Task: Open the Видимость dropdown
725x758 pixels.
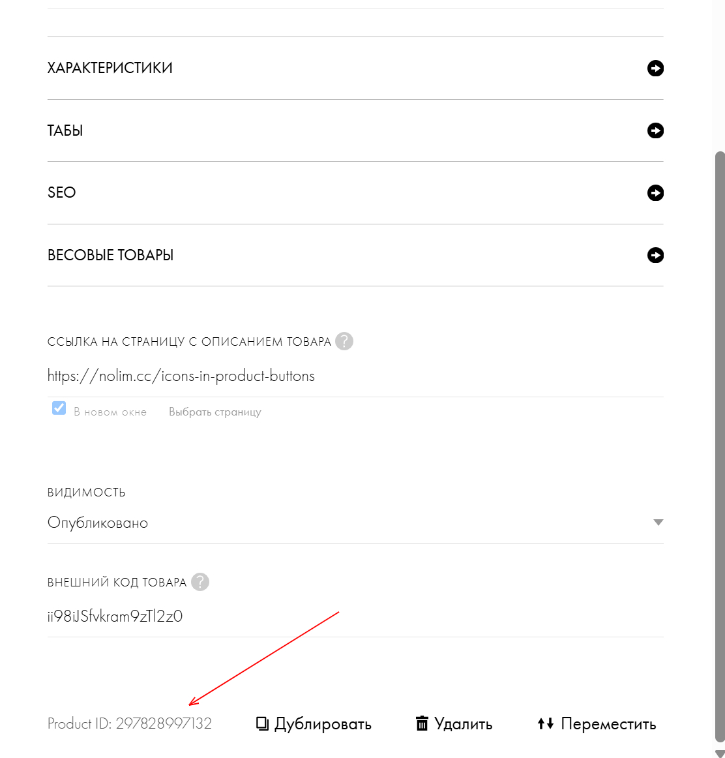Action: (355, 523)
